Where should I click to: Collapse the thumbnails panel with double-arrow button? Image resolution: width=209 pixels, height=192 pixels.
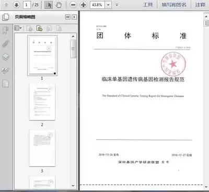(68, 17)
